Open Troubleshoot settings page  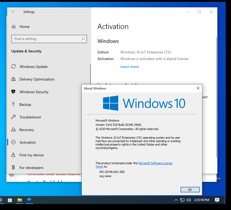[x=30, y=117]
